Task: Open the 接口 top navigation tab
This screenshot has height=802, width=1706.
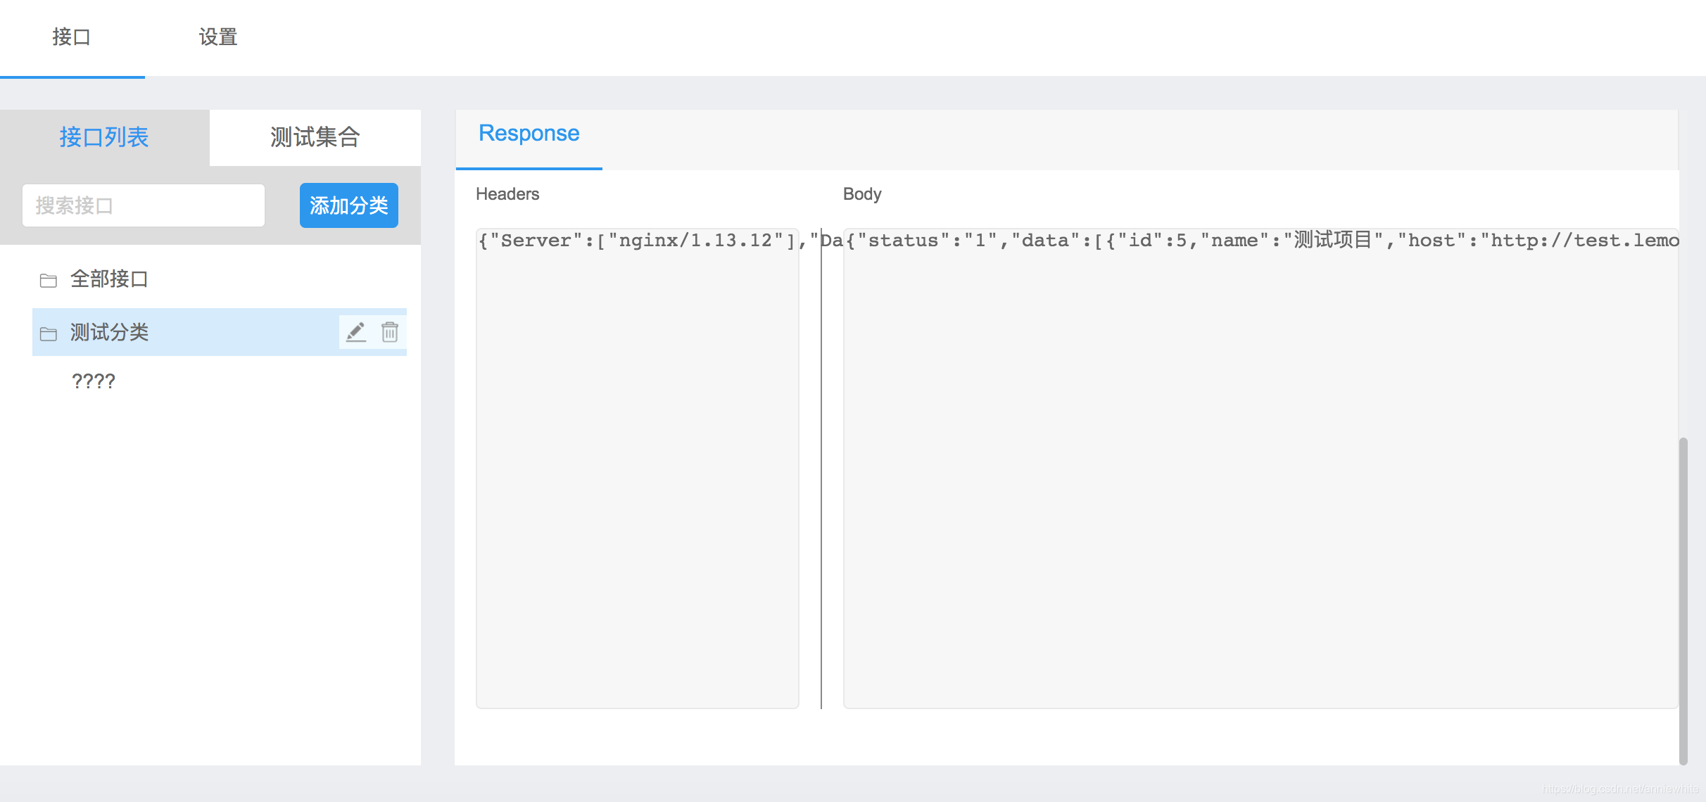Action: coord(72,37)
